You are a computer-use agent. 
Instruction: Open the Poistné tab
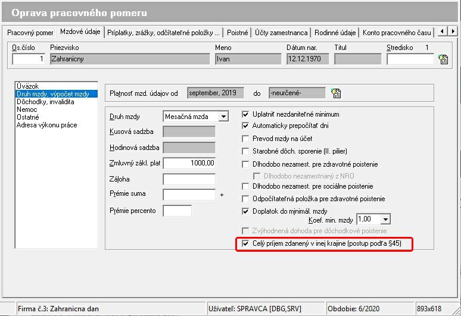(x=238, y=33)
